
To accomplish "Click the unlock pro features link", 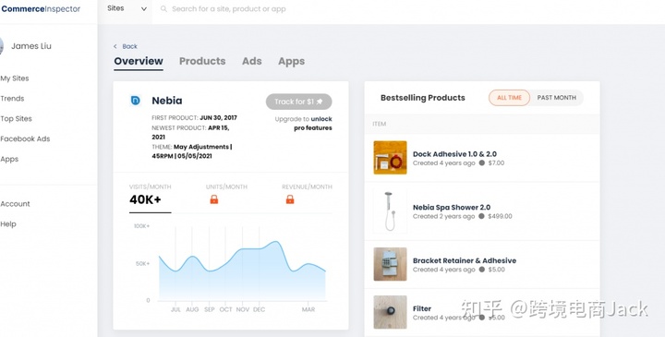I will (313, 124).
